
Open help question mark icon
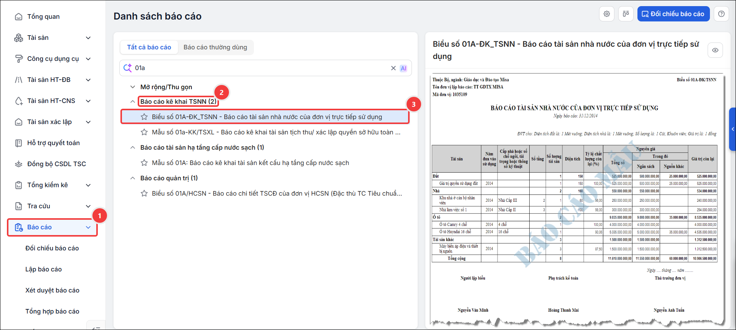pos(721,14)
